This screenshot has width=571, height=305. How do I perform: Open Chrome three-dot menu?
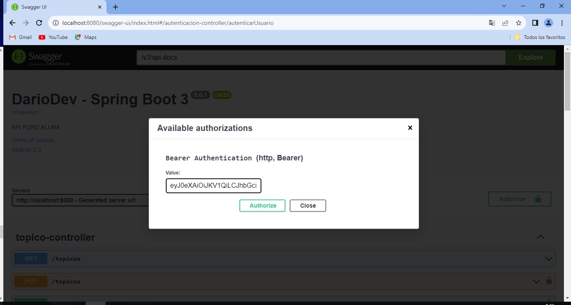562,23
